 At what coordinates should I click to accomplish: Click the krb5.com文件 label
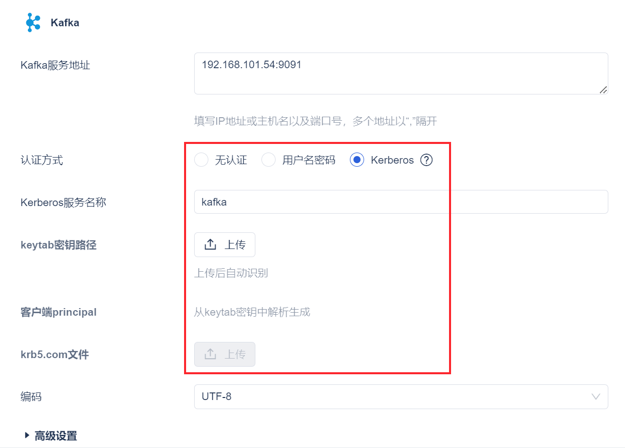click(x=55, y=355)
